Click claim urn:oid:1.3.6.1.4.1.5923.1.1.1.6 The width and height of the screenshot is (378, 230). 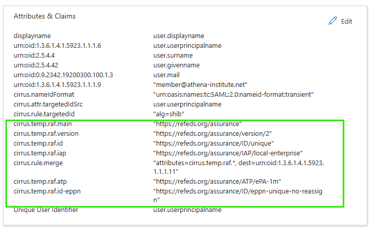tap(57, 46)
